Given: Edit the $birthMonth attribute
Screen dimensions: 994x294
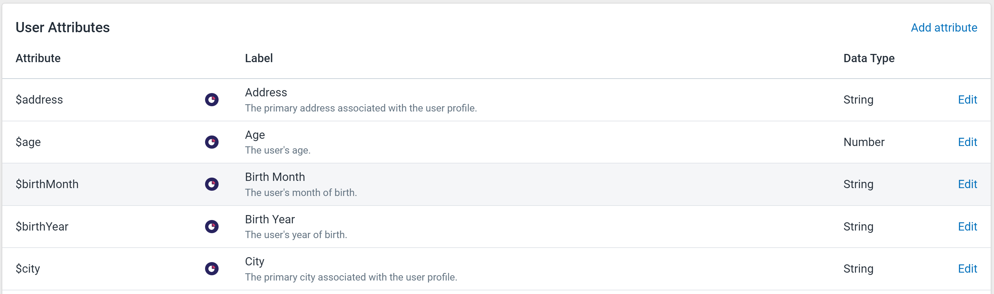Looking at the screenshot, I should (967, 184).
